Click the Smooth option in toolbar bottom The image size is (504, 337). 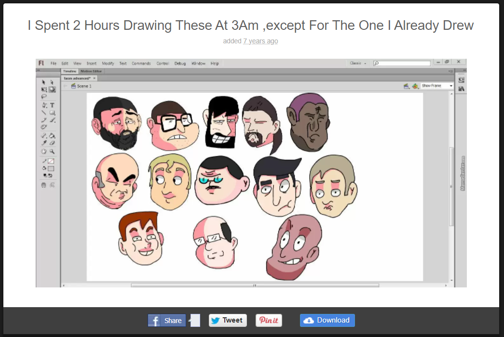(52, 185)
